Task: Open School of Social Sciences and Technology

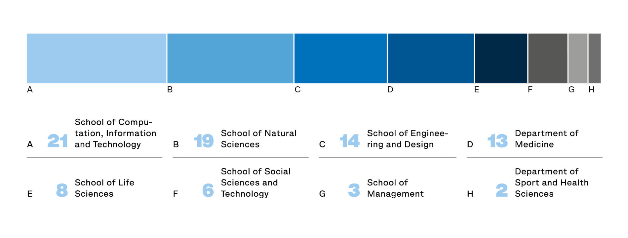Action: 255,182
